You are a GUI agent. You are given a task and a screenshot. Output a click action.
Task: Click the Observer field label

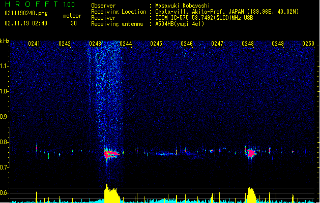click(103, 6)
